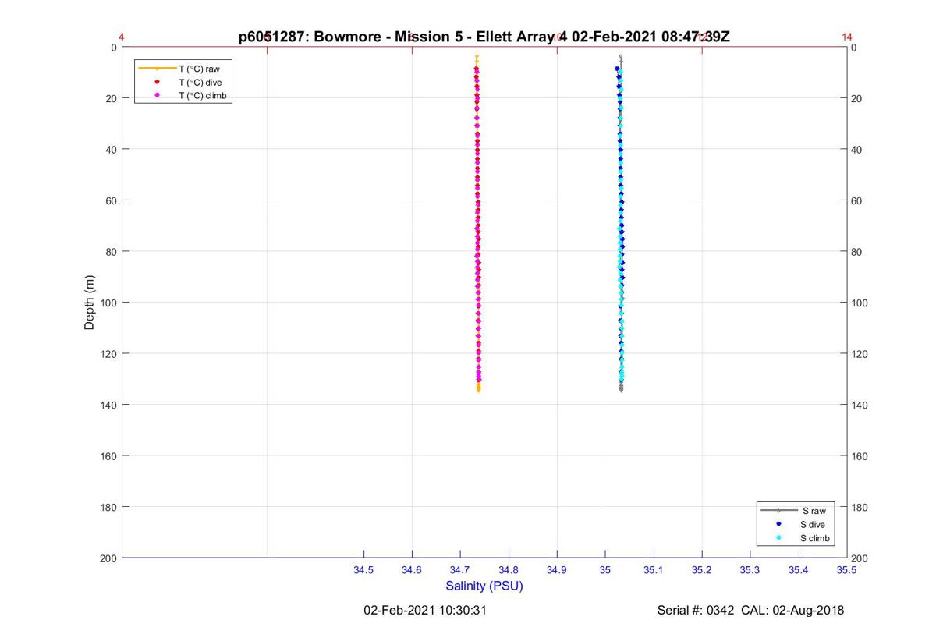Screen dimensions: 936x627
Task: Click the cyan dot marker in salinity legend
Action: coord(778,538)
